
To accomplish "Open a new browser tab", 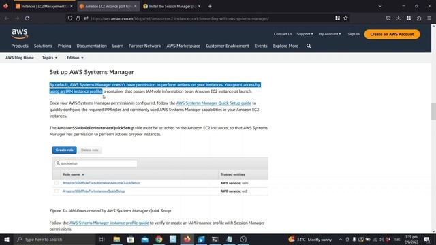I will (210, 6).
